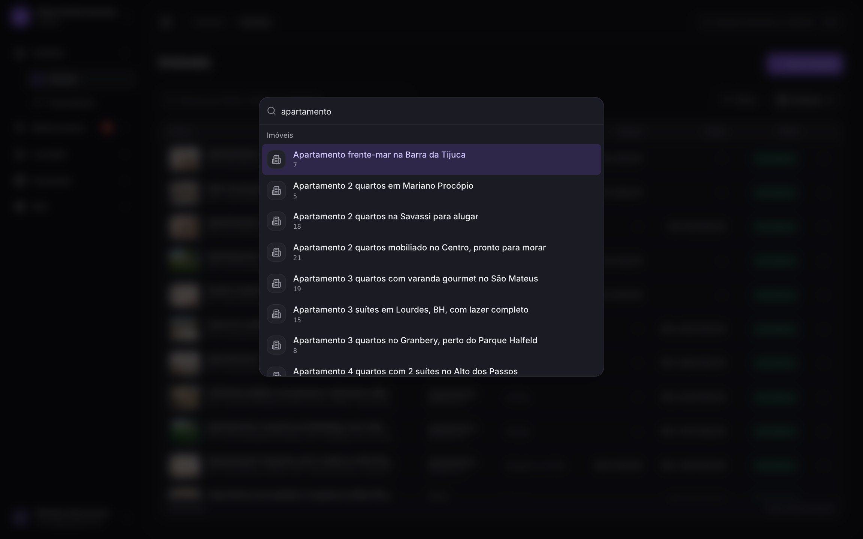Screen dimensions: 863x539
Task: Open Apartamento 2 quartos em Mariano Procópio
Action: (x=431, y=191)
